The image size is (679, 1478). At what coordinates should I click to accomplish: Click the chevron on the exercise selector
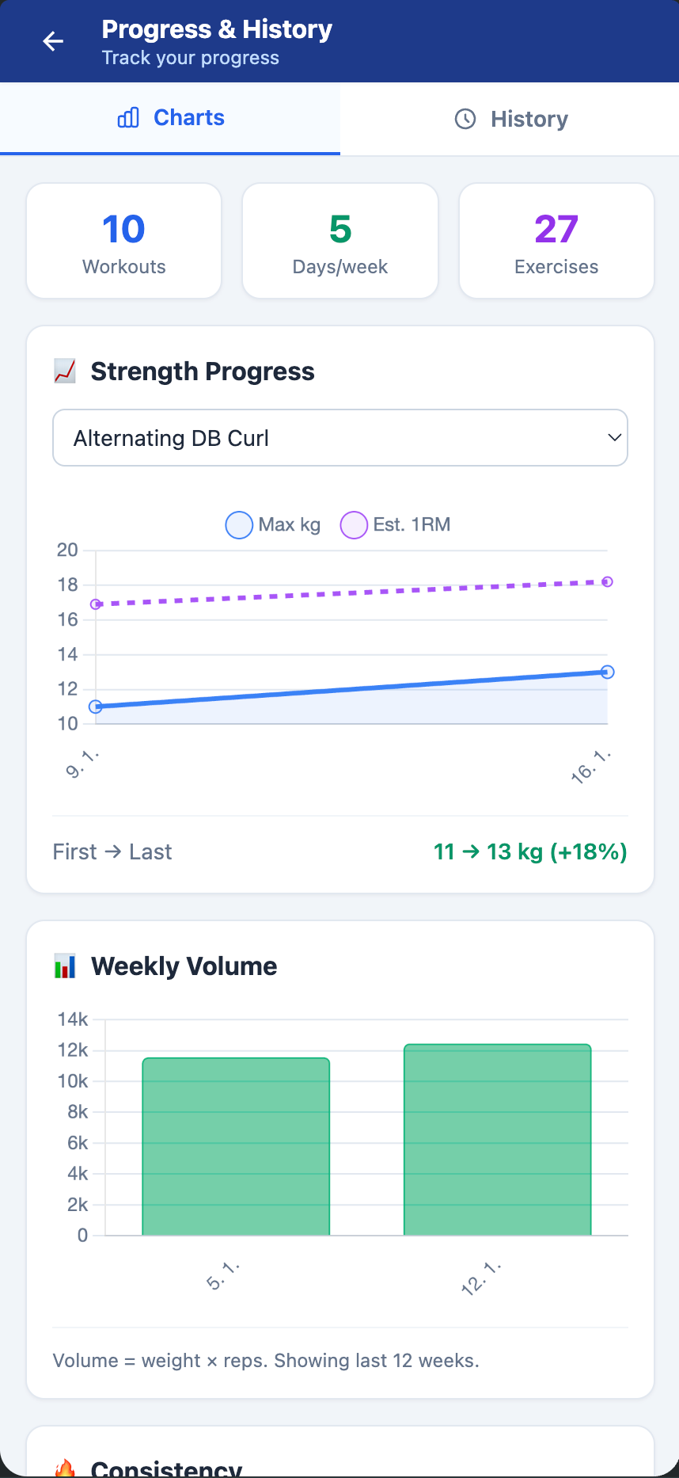pos(613,437)
